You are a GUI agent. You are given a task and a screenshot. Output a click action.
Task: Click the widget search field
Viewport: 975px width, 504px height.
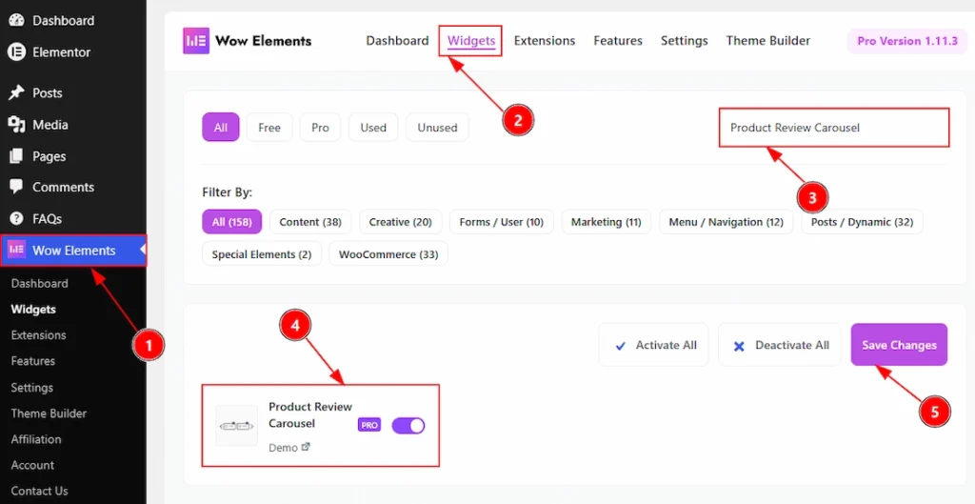[x=834, y=128]
